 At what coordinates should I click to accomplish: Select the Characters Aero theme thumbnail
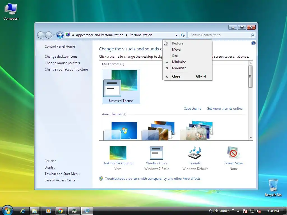[196, 130]
